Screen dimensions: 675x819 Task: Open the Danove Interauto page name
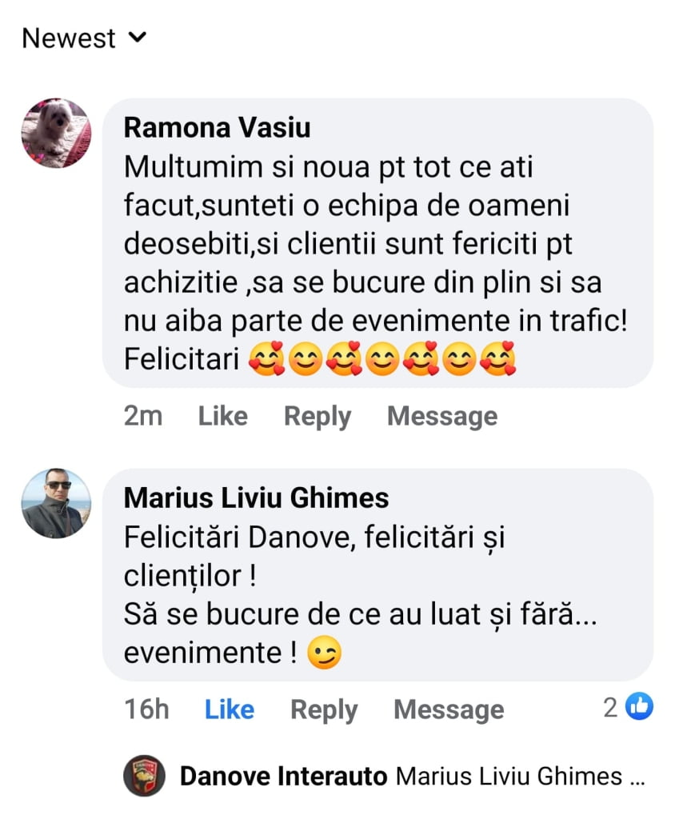(284, 776)
